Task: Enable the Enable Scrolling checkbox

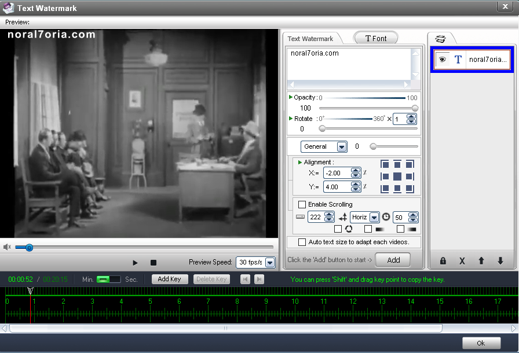Action: pos(302,204)
